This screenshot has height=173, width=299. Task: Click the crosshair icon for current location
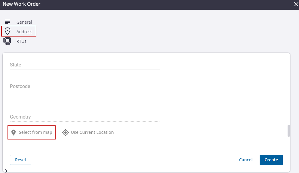(x=66, y=132)
